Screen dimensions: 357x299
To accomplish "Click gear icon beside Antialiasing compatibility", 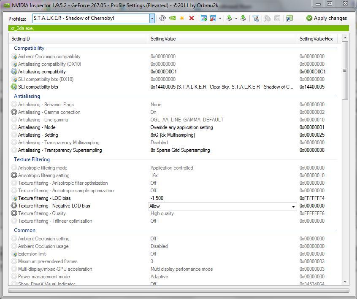I will click(x=14, y=72).
